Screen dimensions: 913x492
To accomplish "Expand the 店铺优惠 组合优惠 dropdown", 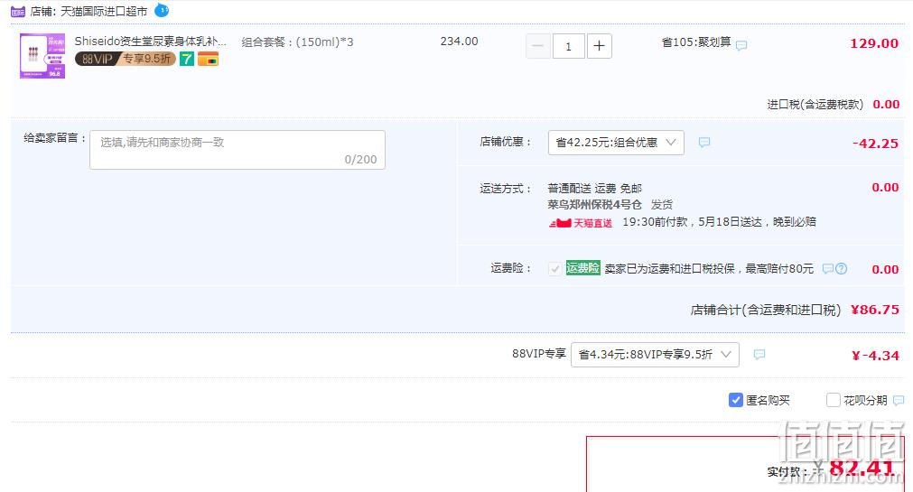I will [616, 143].
